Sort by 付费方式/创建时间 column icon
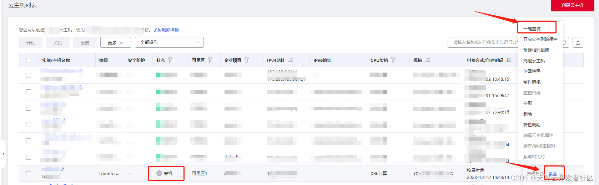Screen dimensions: 599x185 509,60
